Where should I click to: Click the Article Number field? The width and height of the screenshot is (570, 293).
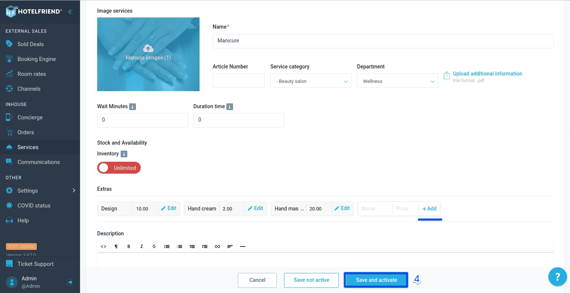tap(239, 80)
